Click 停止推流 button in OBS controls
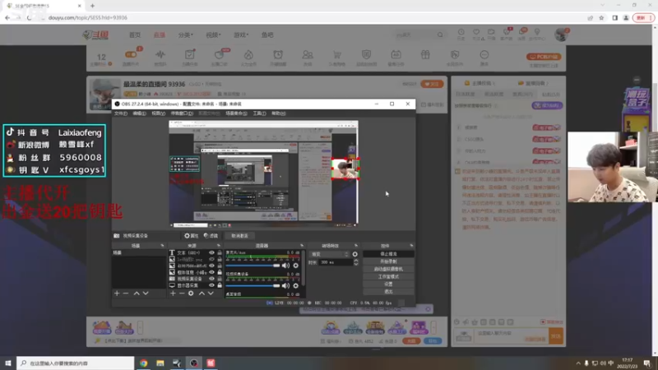Screen dimensions: 658x370 tap(388, 254)
